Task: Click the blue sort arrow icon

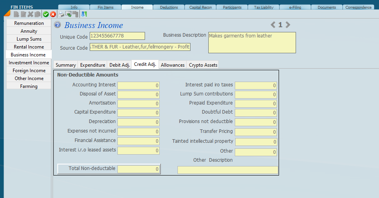Action: point(84,14)
